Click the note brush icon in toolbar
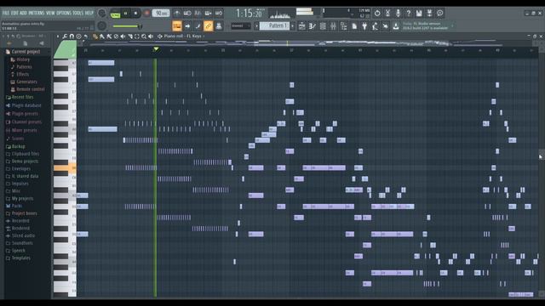545x306 pixels. tap(198, 25)
